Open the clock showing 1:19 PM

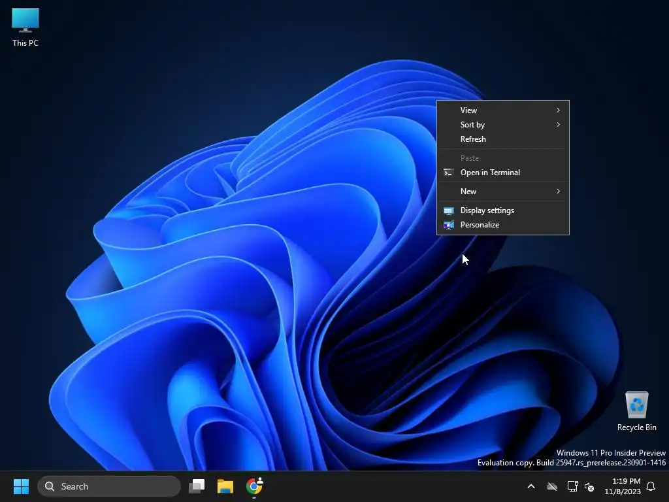point(623,486)
